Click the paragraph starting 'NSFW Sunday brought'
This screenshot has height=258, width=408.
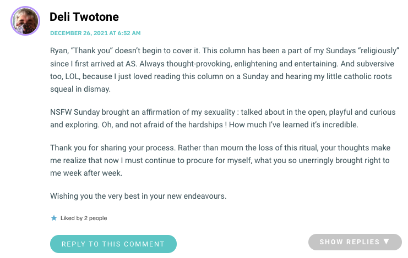pos(223,118)
